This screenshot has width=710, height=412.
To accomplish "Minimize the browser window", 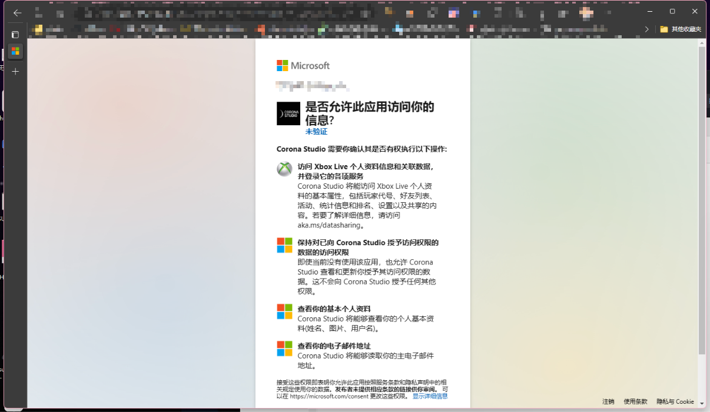I will 650,11.
